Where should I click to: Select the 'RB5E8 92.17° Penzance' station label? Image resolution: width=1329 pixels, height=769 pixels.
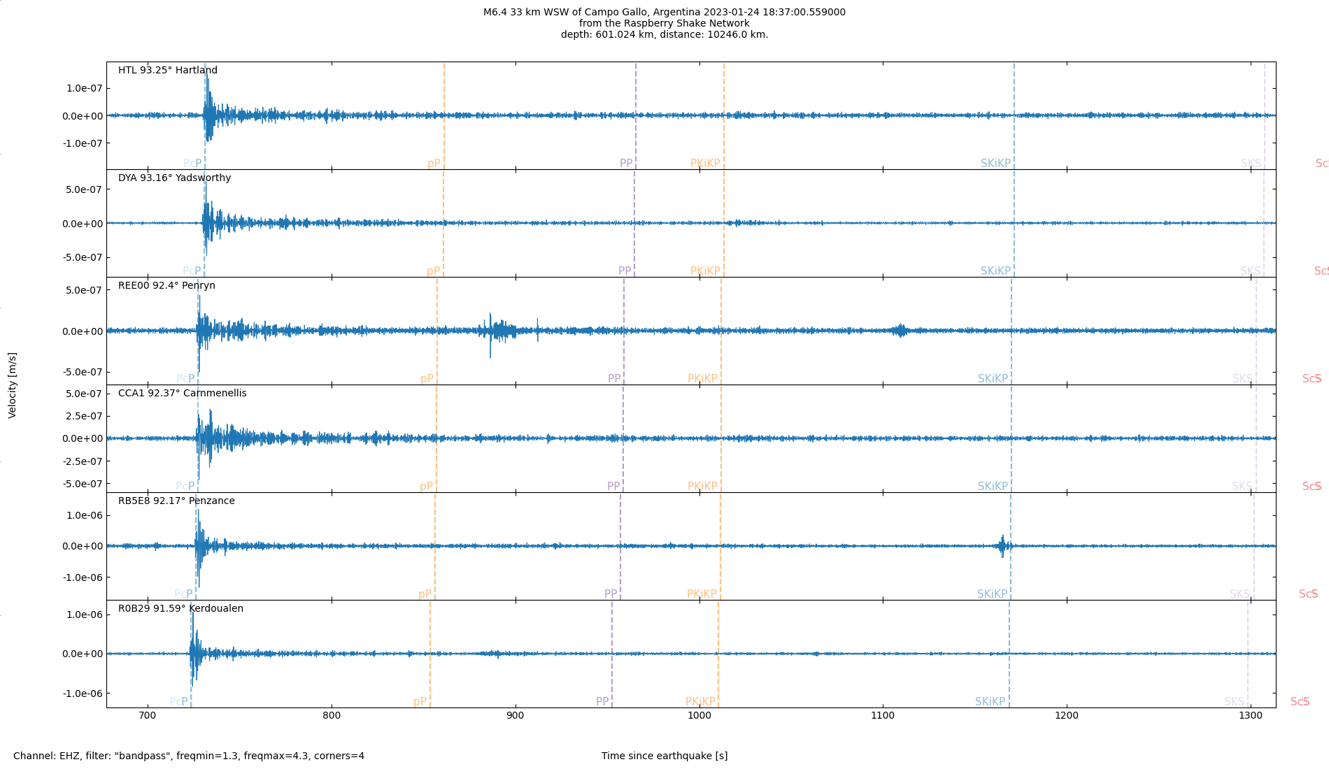[176, 501]
